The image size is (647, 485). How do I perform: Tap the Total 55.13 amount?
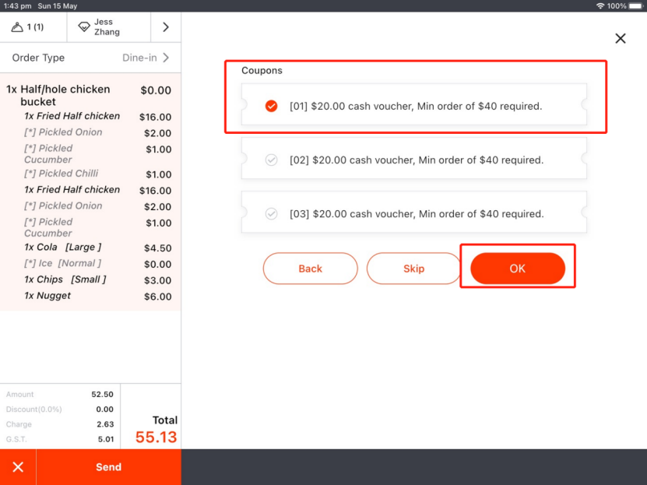click(156, 437)
